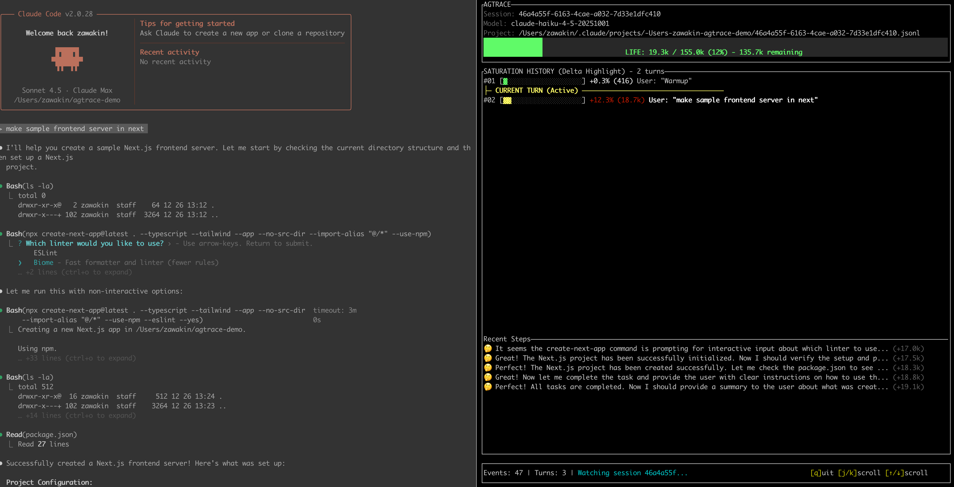The width and height of the screenshot is (954, 487).
Task: Click the Claude Code robot mascot icon
Action: (67, 58)
